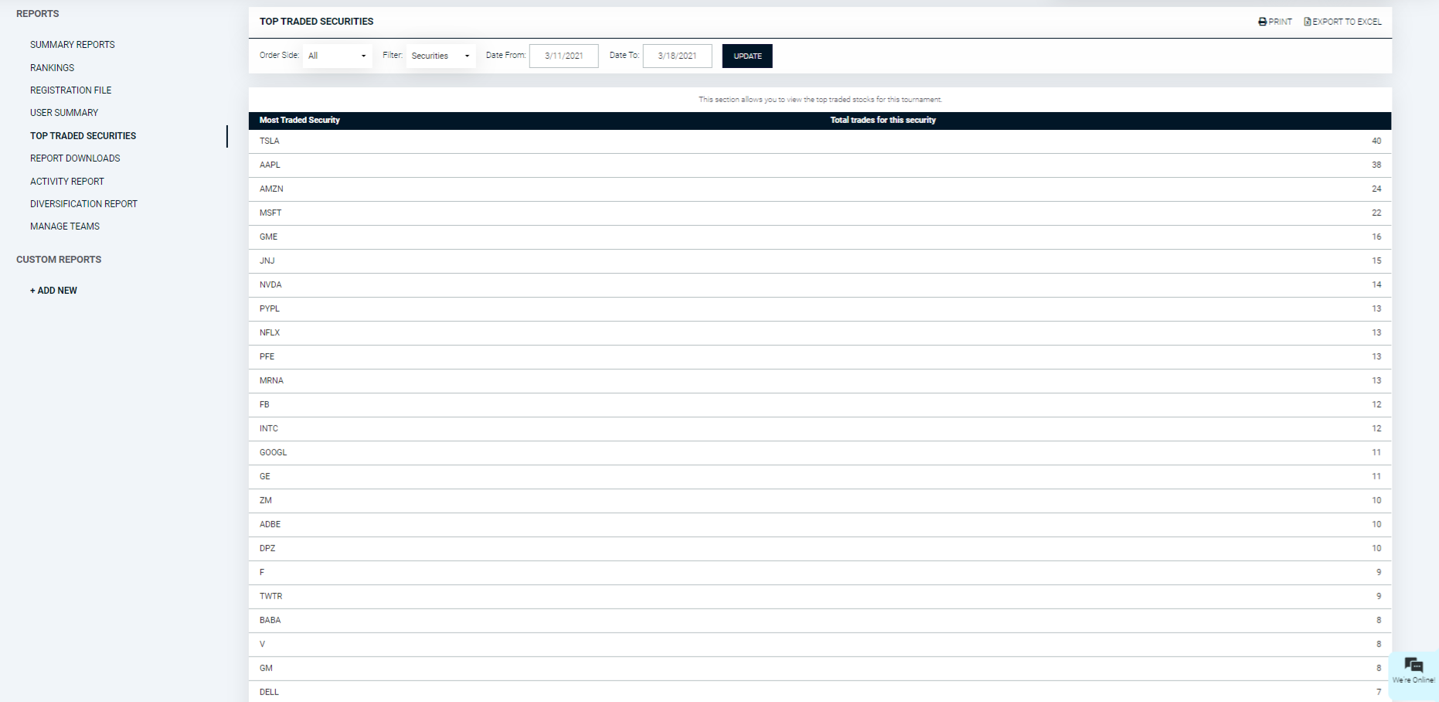
Task: Select the BABA row
Action: point(820,620)
